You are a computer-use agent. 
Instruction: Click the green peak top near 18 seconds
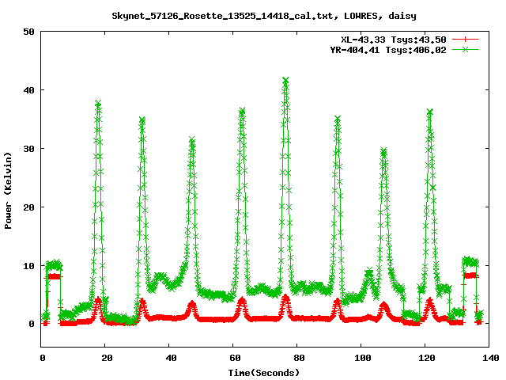click(x=98, y=103)
